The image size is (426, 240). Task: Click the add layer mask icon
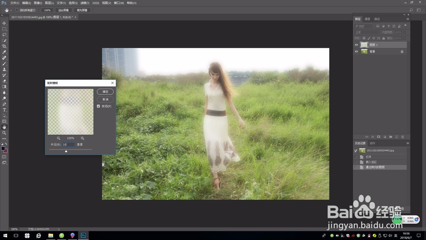(378, 137)
